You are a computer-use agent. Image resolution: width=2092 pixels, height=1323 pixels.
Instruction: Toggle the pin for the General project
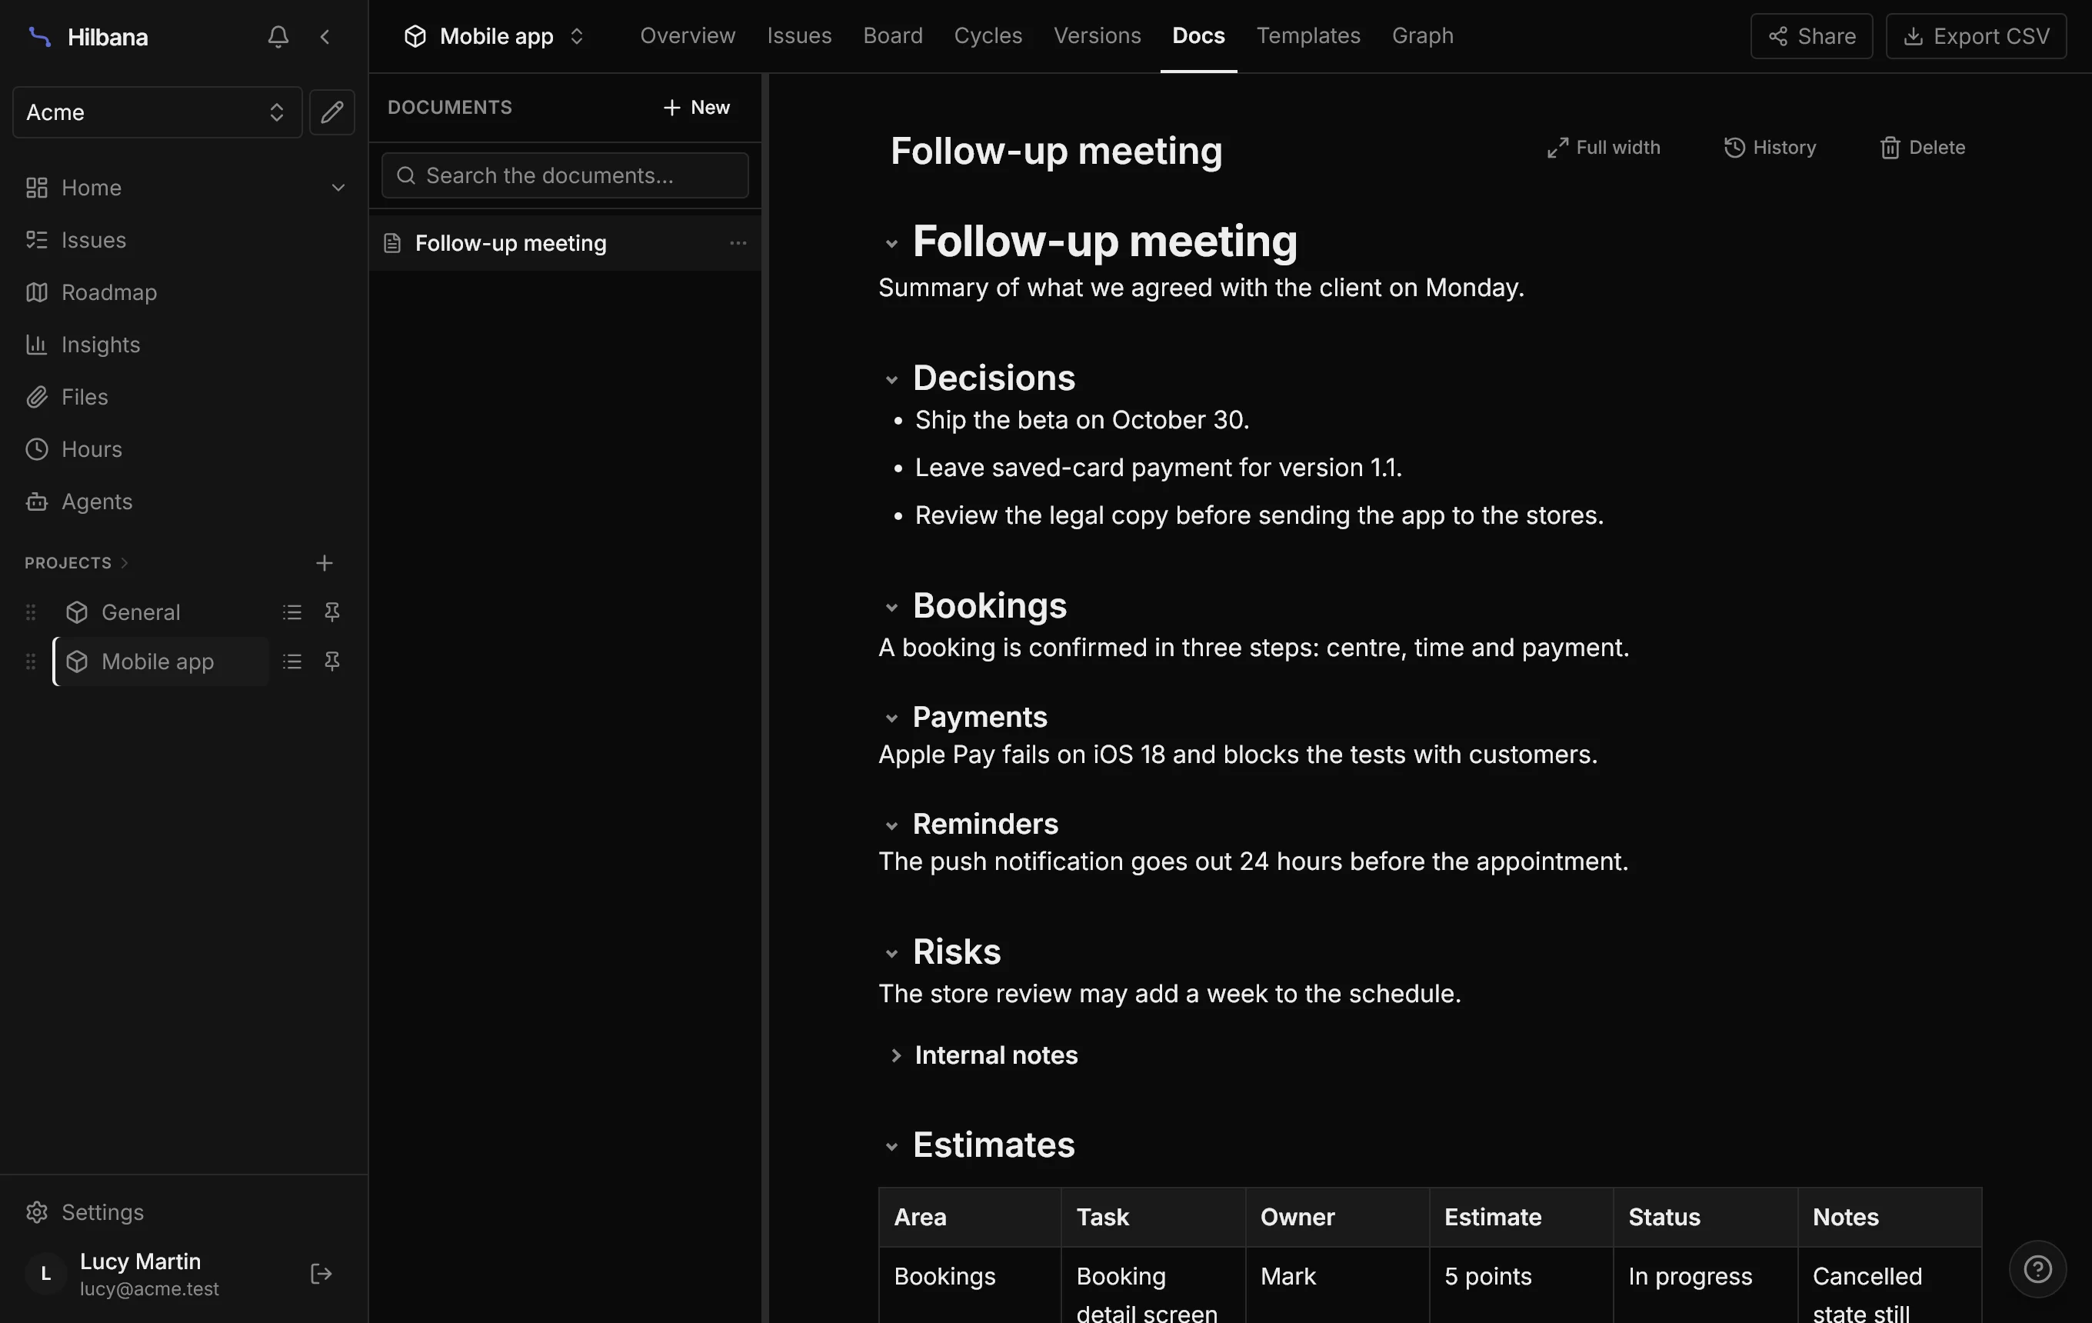pos(331,612)
